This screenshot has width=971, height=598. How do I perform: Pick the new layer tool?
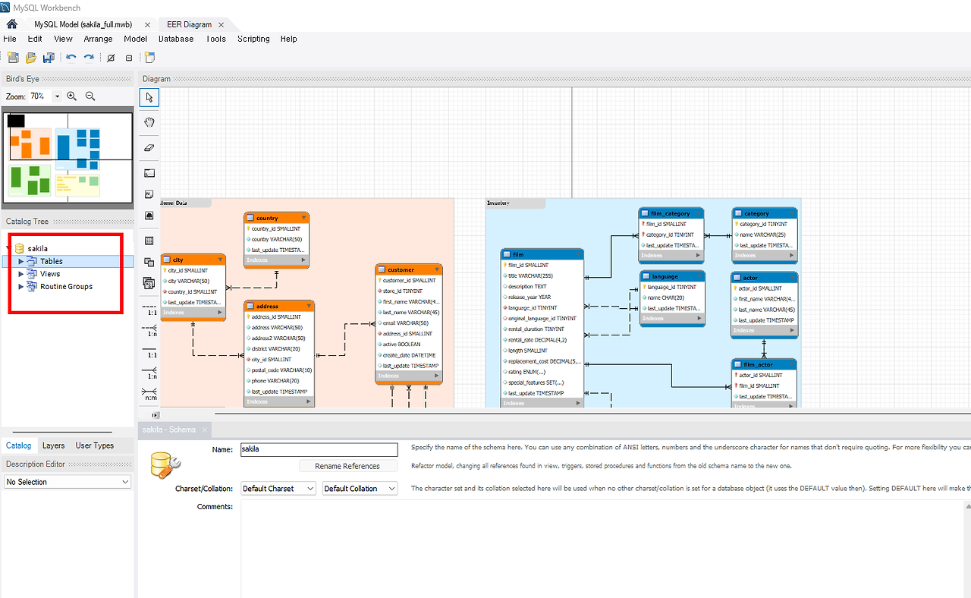(x=149, y=173)
